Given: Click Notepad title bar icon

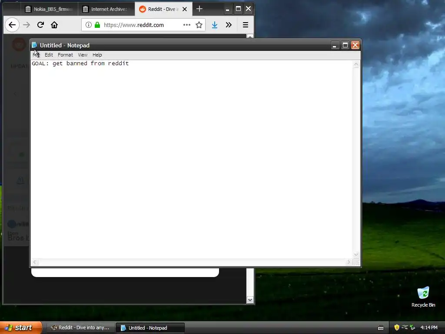Looking at the screenshot, I should coord(35,45).
